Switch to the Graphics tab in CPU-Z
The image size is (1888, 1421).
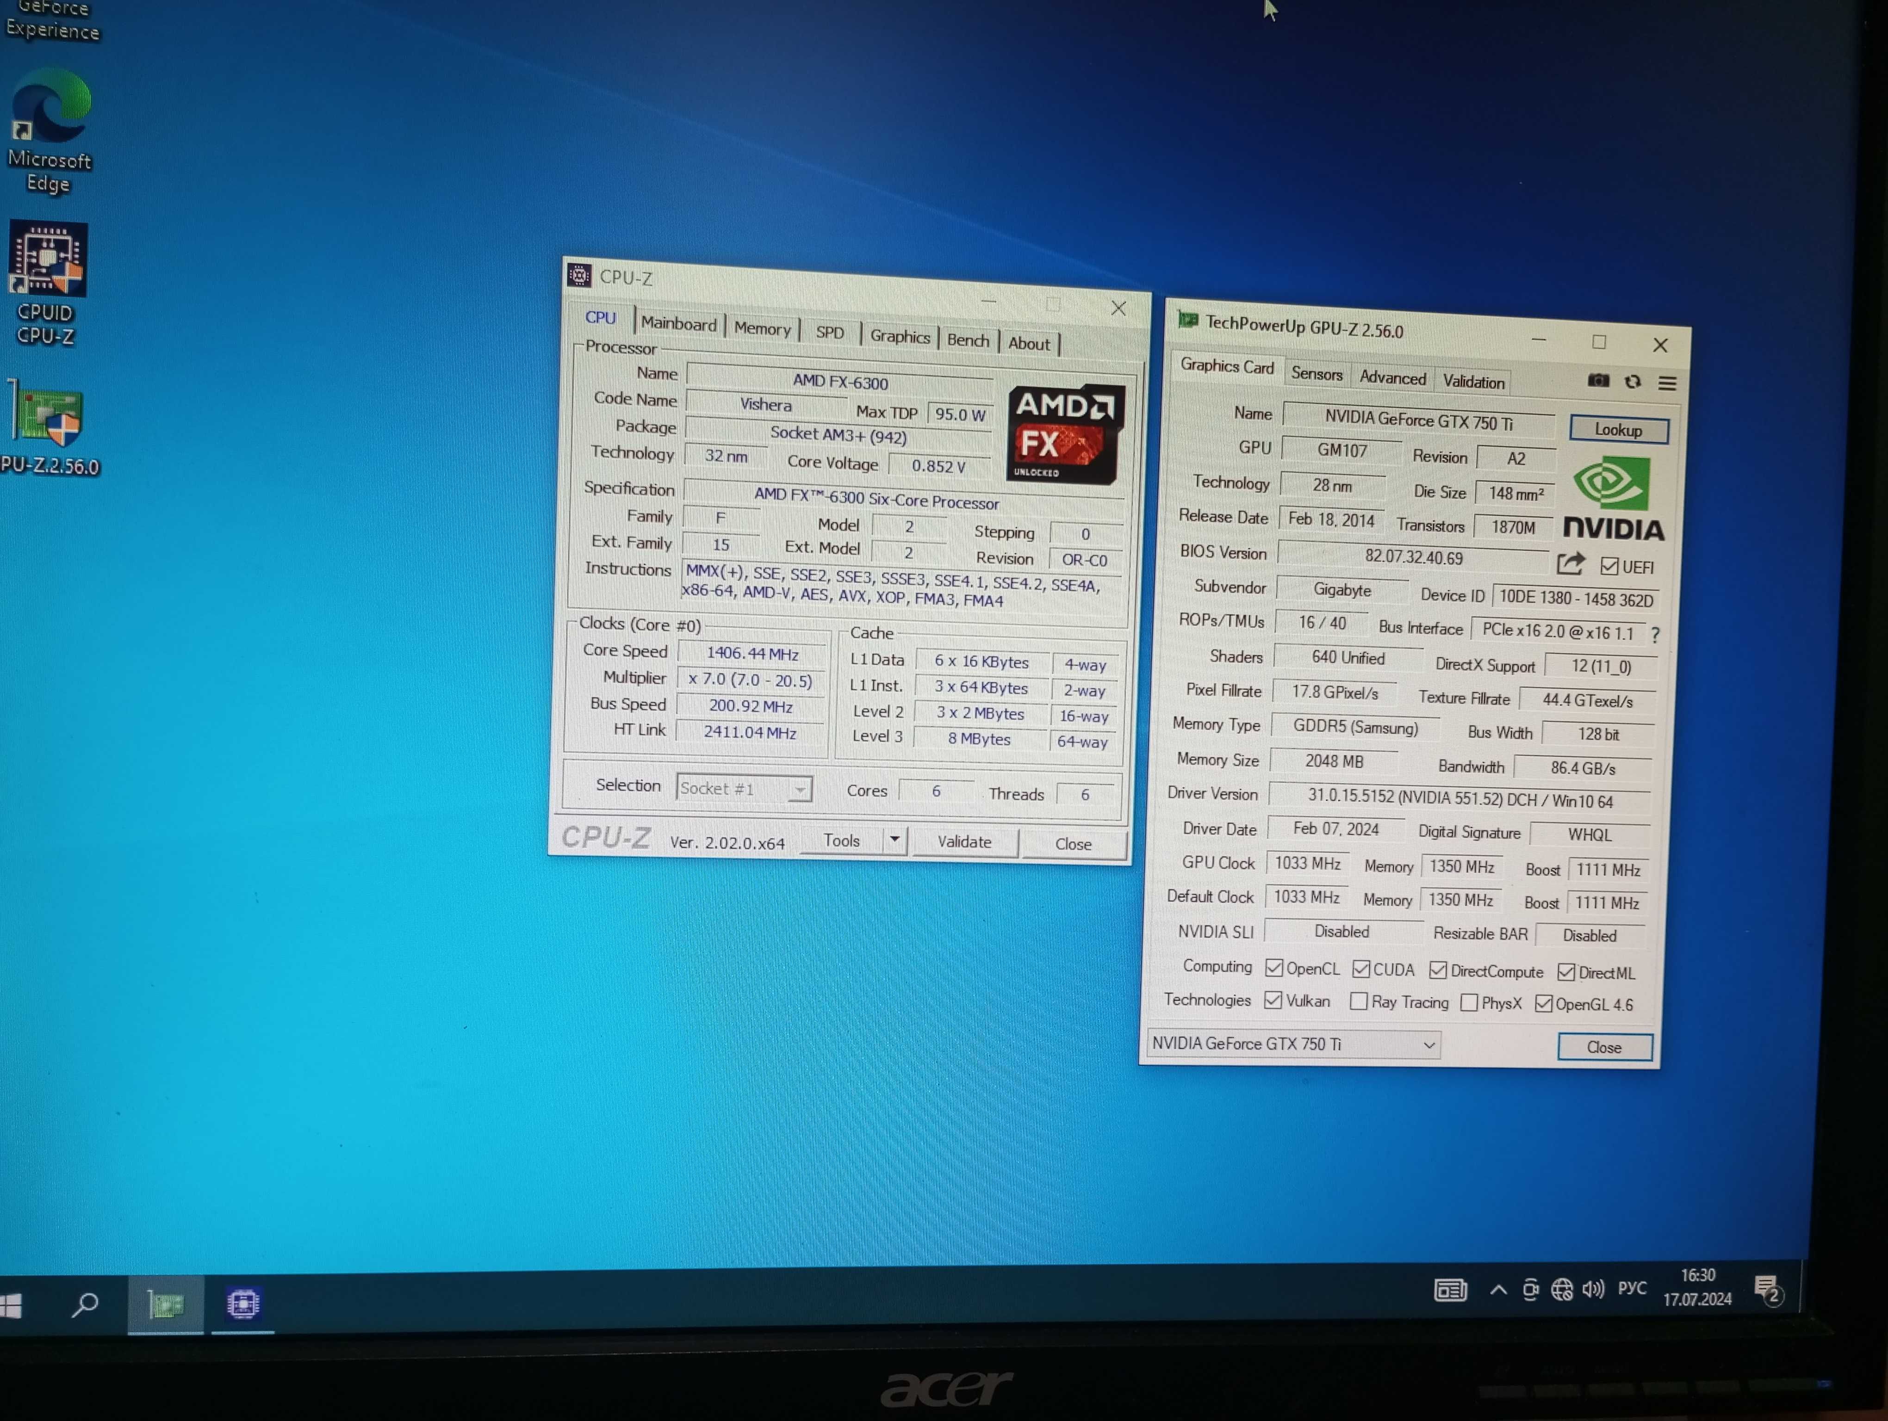click(x=900, y=336)
